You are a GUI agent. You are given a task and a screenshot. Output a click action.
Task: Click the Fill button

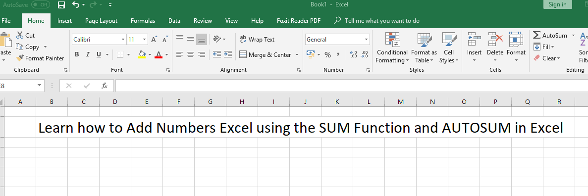tap(544, 47)
